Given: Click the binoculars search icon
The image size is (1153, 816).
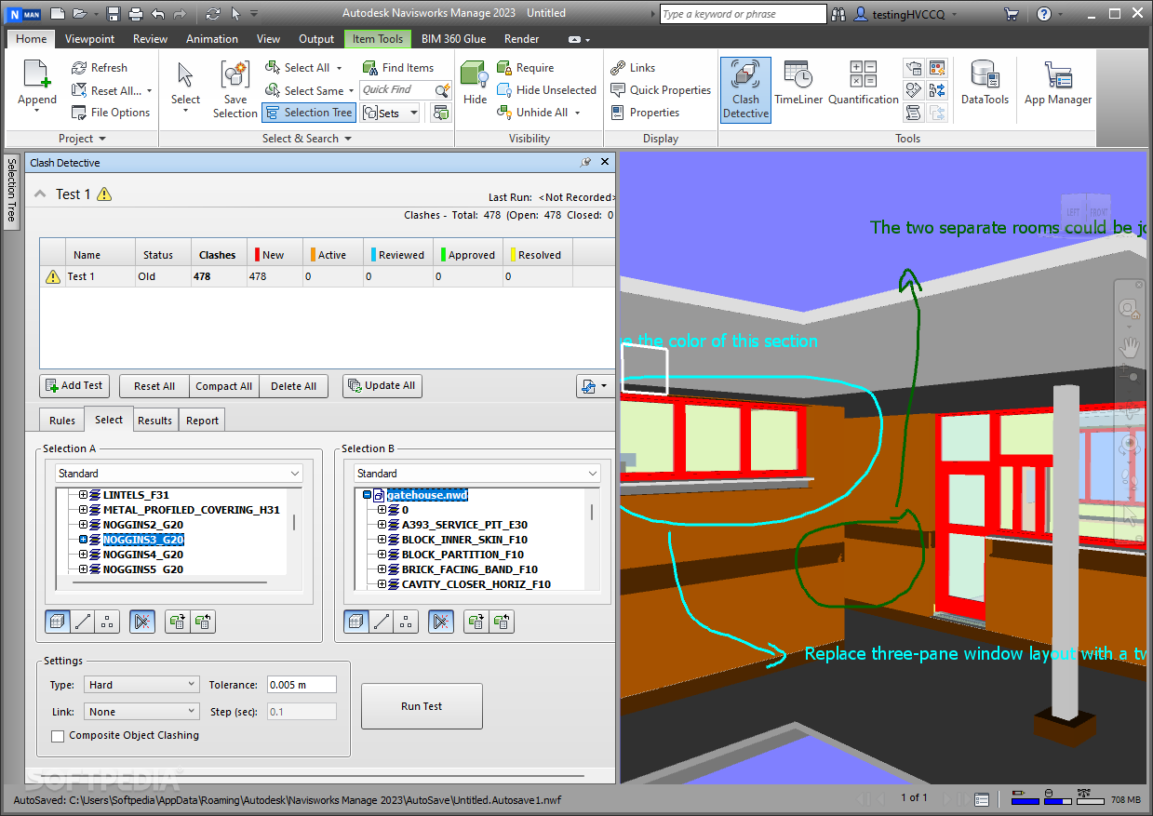Looking at the screenshot, I should pos(838,14).
